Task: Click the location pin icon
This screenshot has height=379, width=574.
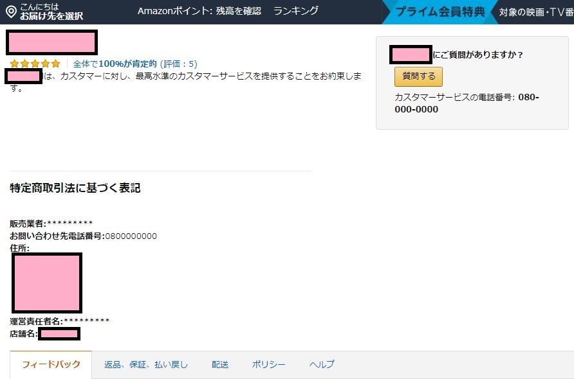Action: tap(12, 12)
